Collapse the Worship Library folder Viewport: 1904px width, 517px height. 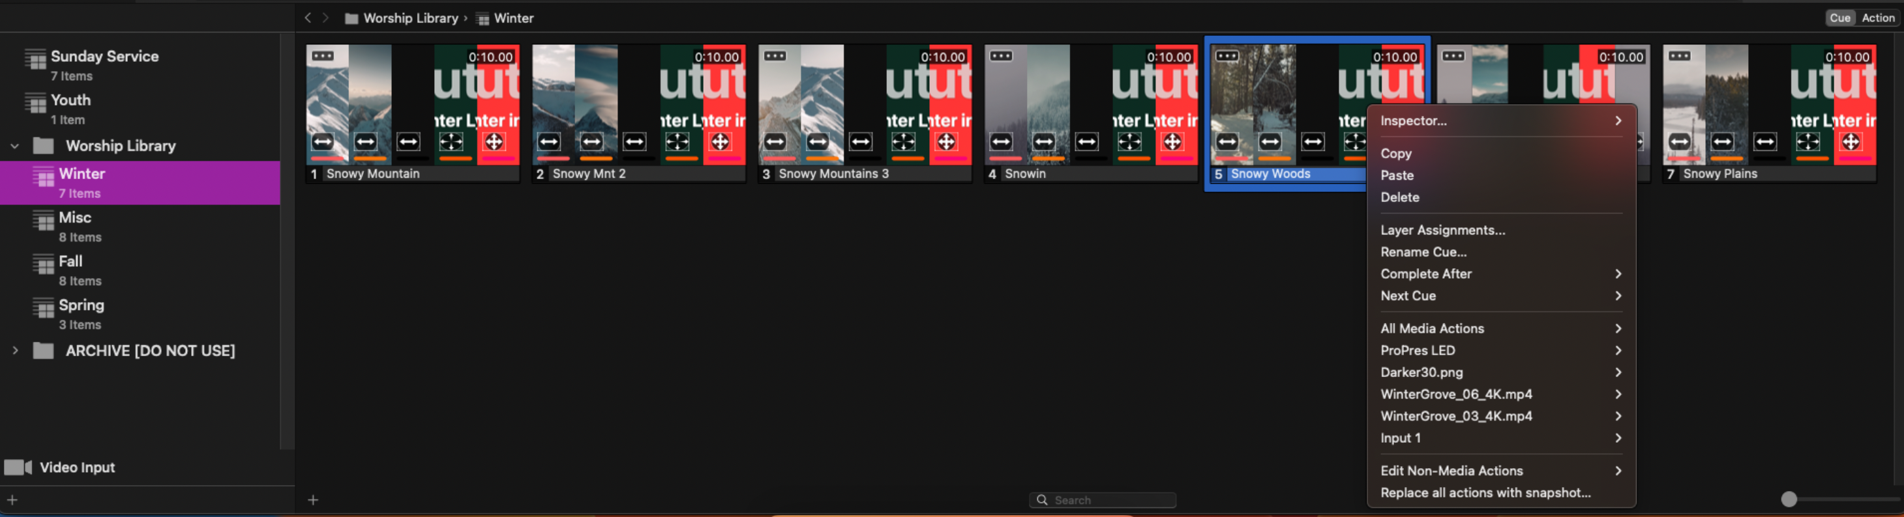point(15,147)
